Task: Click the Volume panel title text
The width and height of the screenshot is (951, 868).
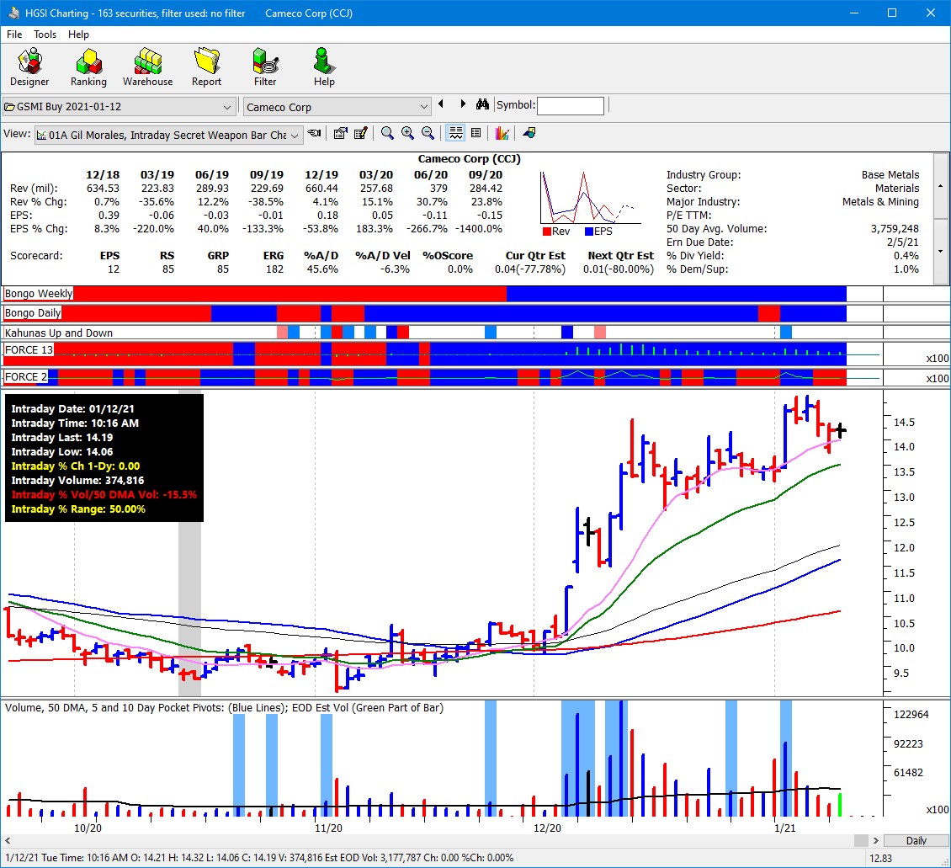Action: pyautogui.click(x=225, y=708)
